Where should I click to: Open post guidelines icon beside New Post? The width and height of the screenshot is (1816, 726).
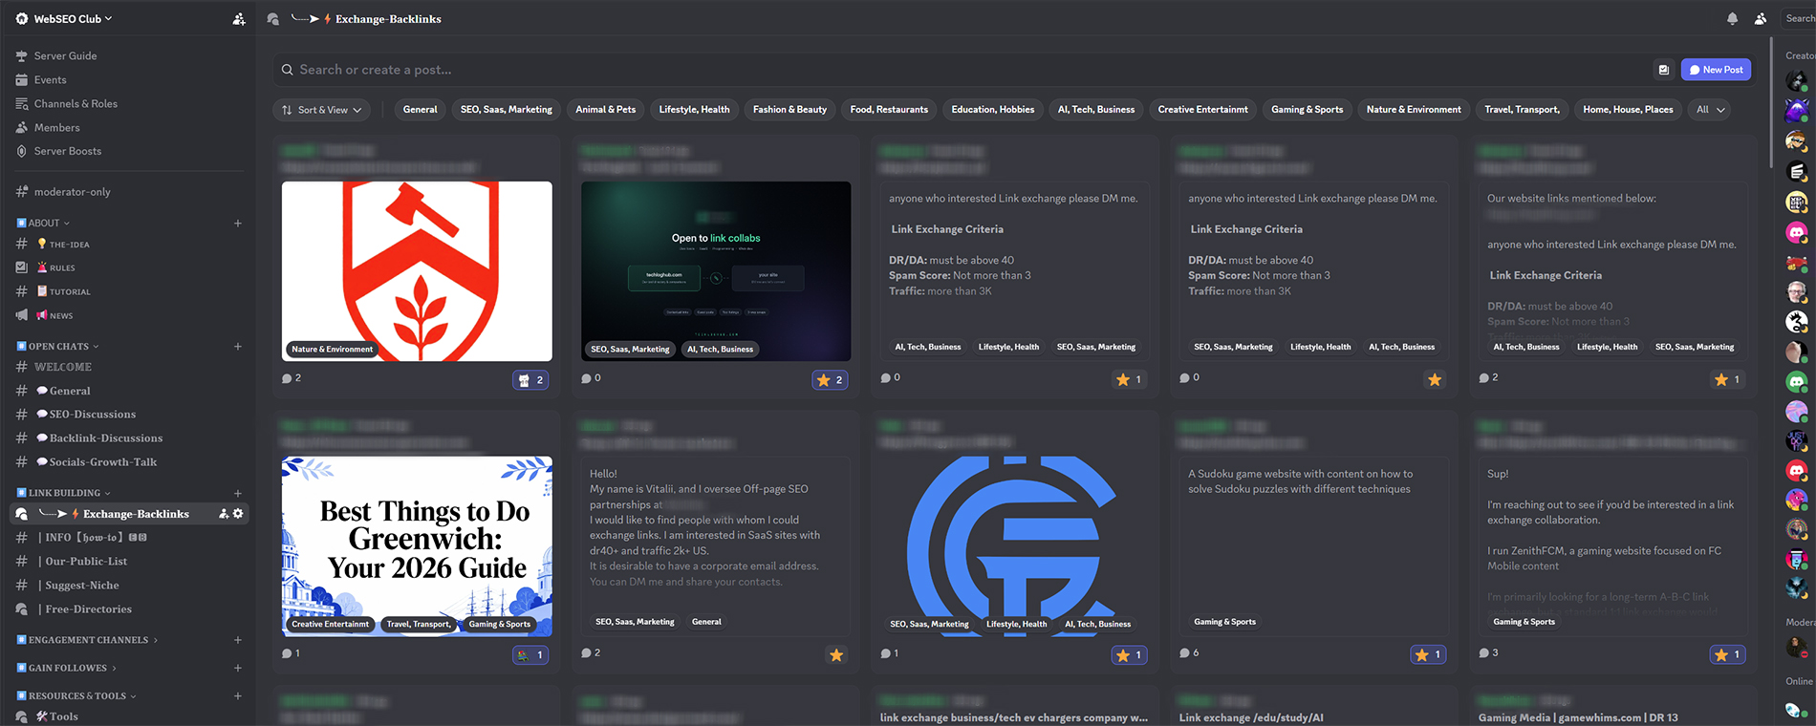click(x=1664, y=70)
